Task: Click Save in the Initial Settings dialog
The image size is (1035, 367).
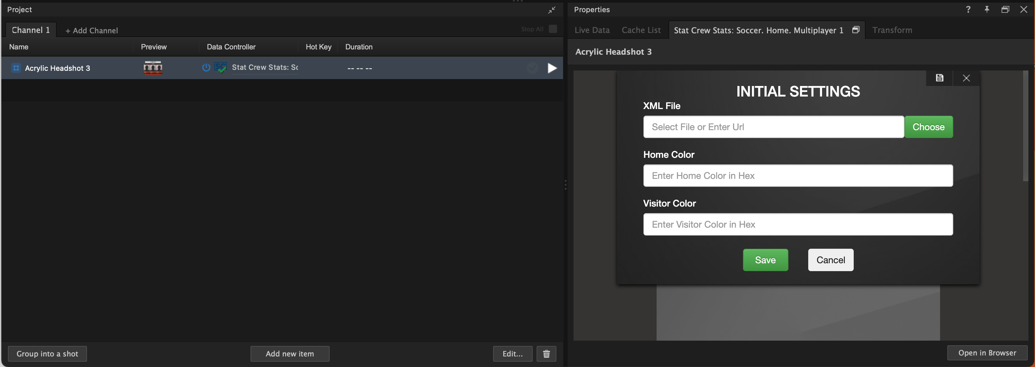Action: [x=765, y=260]
